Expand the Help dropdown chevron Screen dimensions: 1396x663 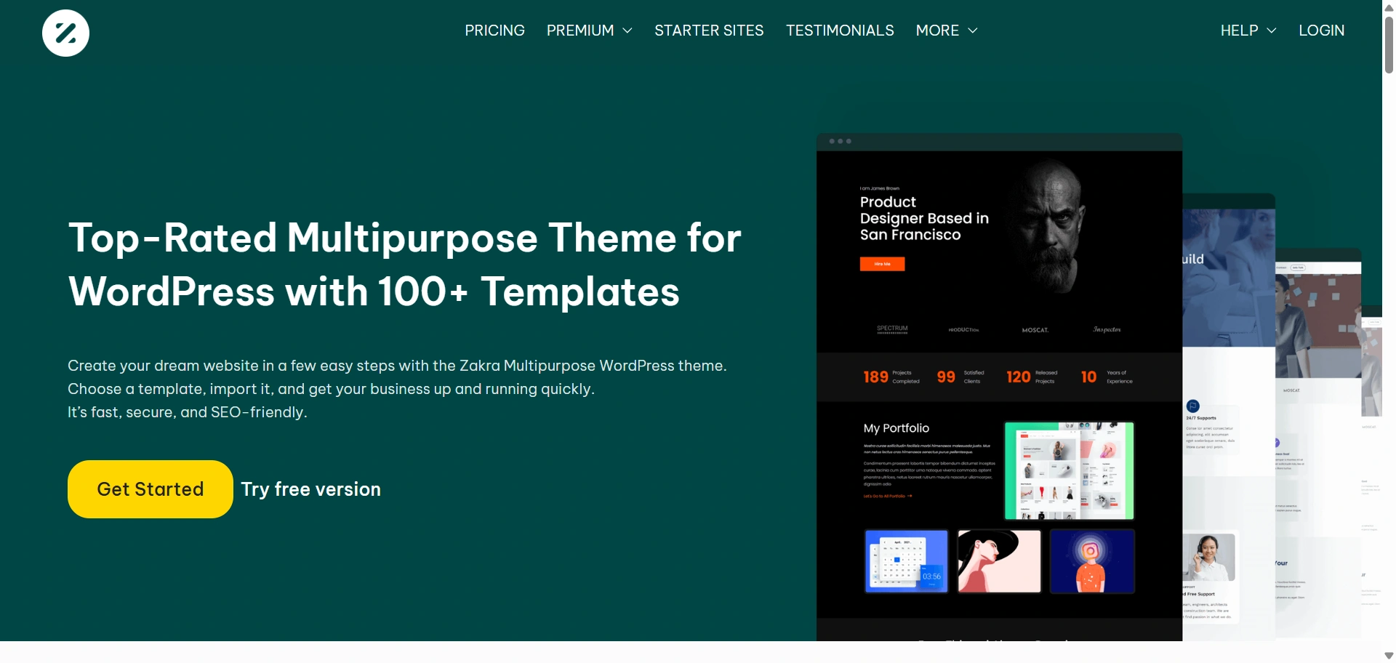1272,31
